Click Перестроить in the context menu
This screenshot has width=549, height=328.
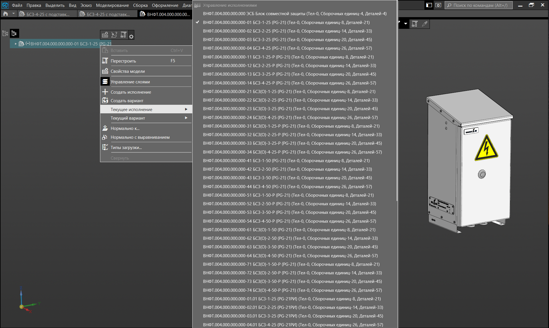(x=123, y=61)
